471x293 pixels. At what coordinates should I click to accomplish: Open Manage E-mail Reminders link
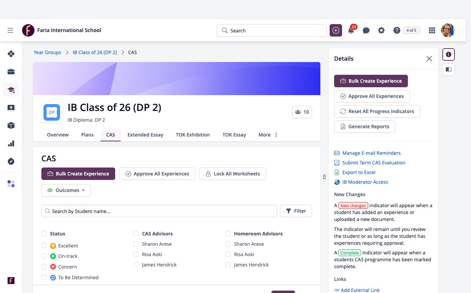(371, 153)
